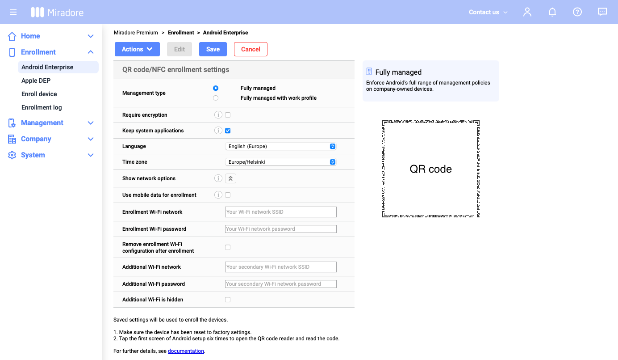The width and height of the screenshot is (618, 360).
Task: Collapse the Show network options section
Action: [230, 178]
